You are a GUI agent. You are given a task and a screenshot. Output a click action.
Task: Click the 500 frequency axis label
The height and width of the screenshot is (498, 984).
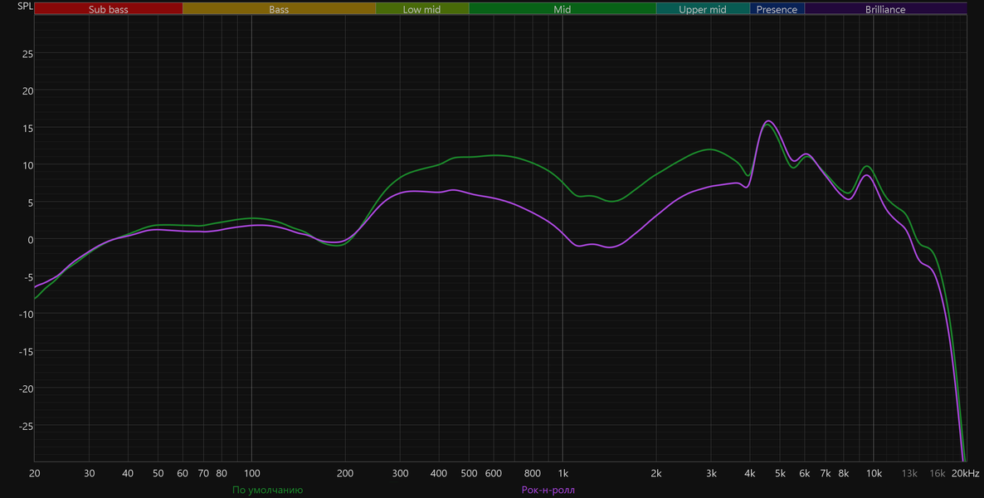[469, 473]
